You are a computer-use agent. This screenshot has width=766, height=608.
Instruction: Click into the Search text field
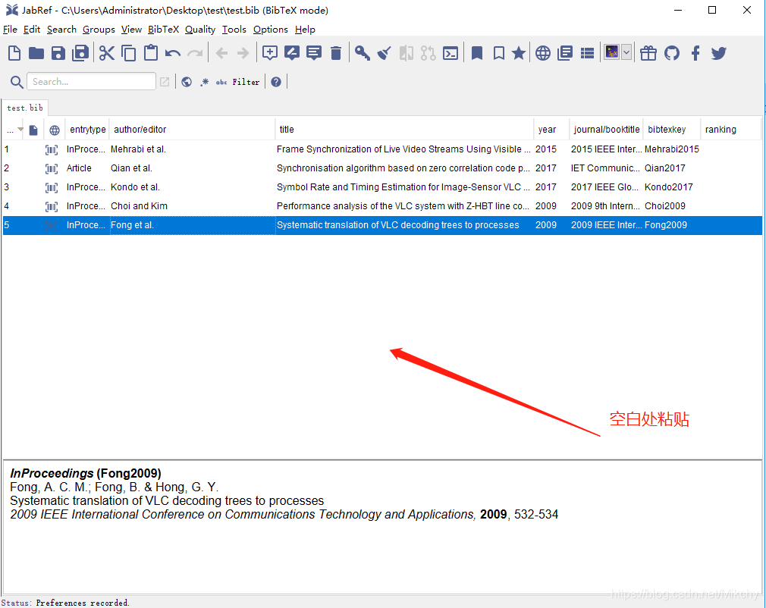click(91, 82)
